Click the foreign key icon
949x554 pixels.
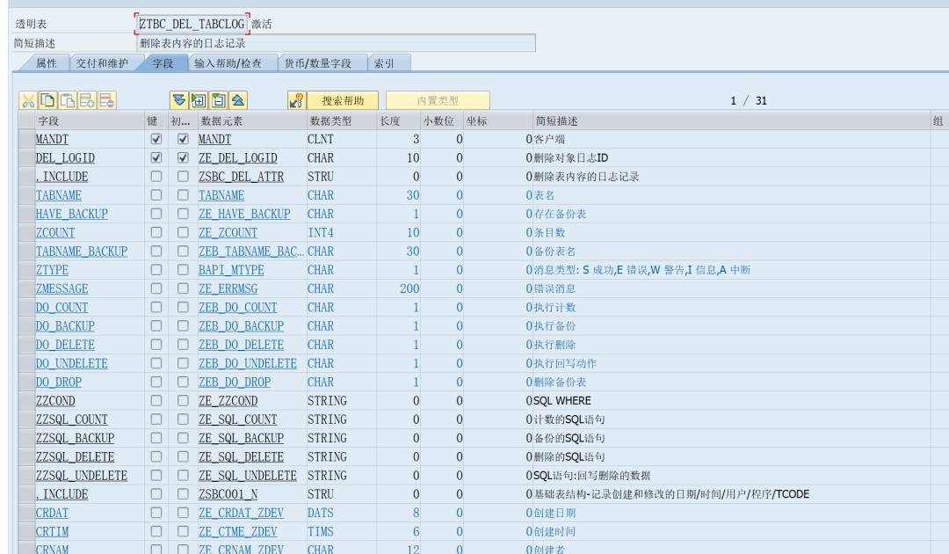tap(297, 100)
